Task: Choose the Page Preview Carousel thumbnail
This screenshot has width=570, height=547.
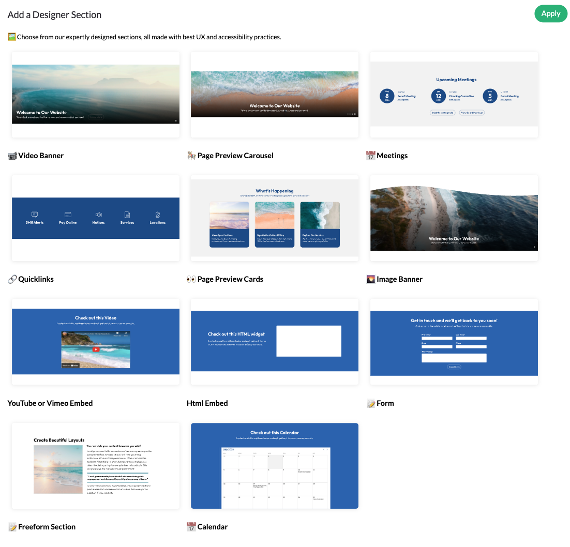Action: tap(275, 94)
